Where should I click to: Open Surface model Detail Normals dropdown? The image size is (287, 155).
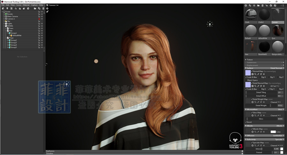pyautogui.click(x=277, y=68)
